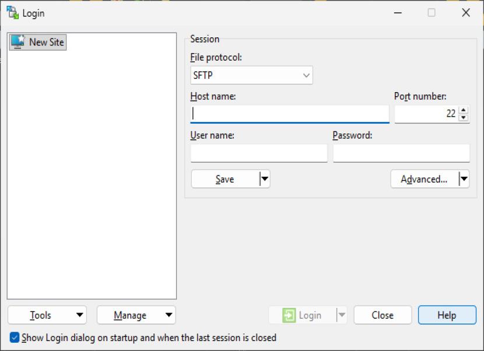
Task: Click the WinSCP icon in the title bar
Action: (x=12, y=12)
